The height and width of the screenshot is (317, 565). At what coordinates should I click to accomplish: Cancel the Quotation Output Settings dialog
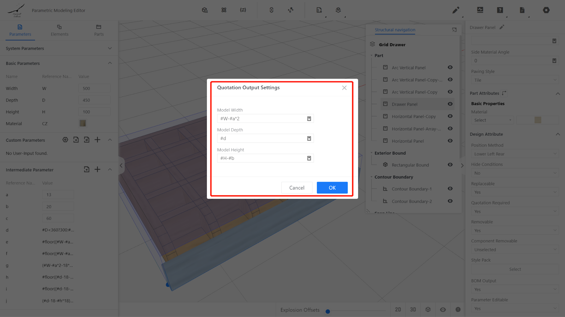[297, 188]
